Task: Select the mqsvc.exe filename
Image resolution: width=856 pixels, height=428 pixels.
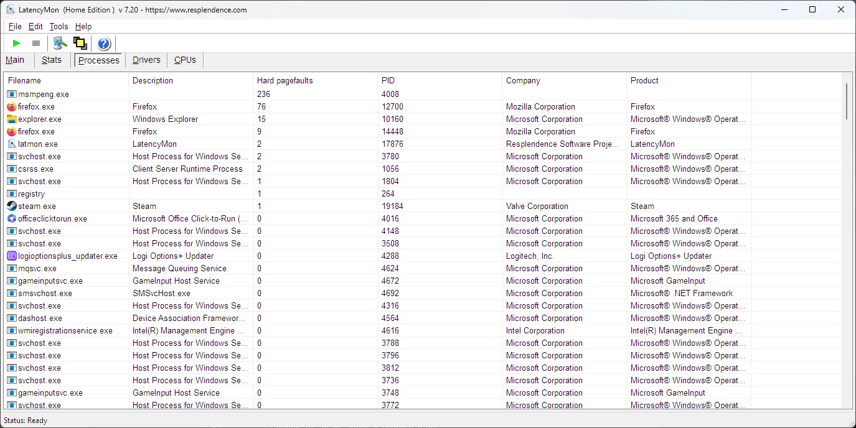Action: (37, 269)
